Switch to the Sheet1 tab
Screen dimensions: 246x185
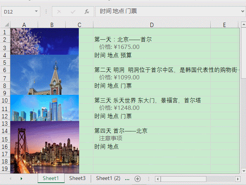click(51, 178)
